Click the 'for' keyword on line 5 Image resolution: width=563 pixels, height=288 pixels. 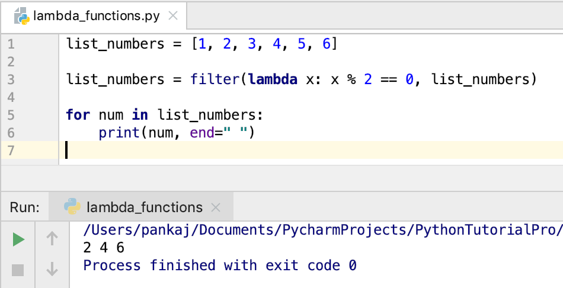(x=78, y=115)
